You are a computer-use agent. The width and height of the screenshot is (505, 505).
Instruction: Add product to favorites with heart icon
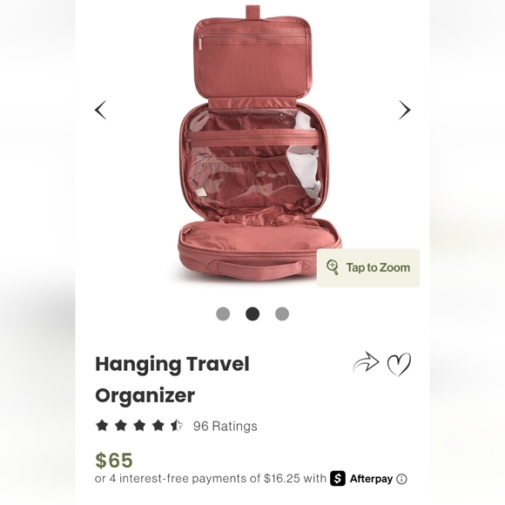coord(399,364)
